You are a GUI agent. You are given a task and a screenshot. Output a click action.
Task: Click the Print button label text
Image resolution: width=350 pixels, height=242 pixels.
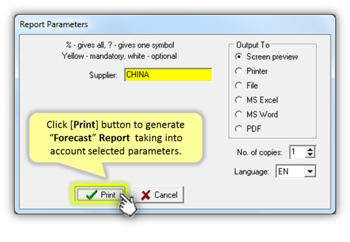(108, 195)
